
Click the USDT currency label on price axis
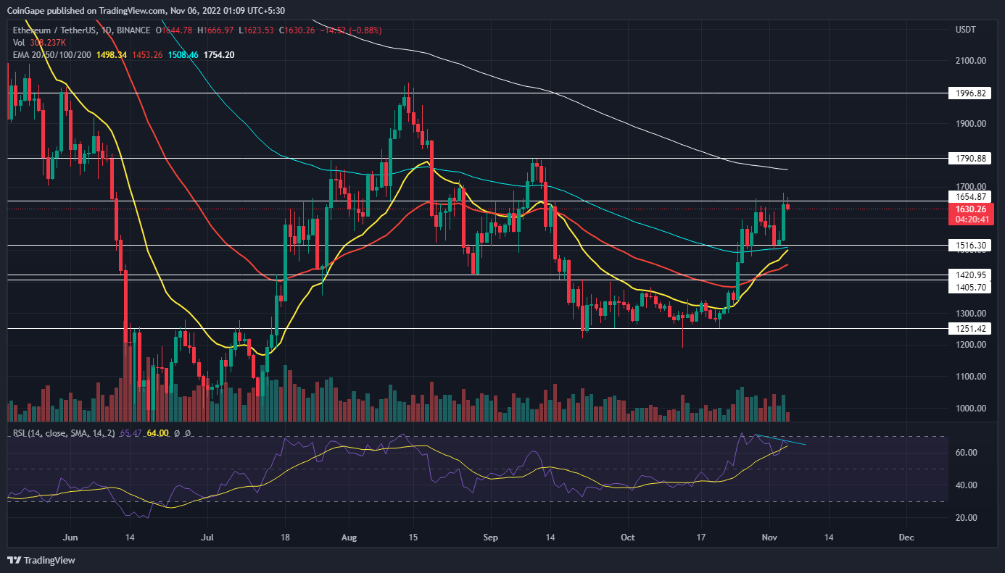pyautogui.click(x=967, y=30)
